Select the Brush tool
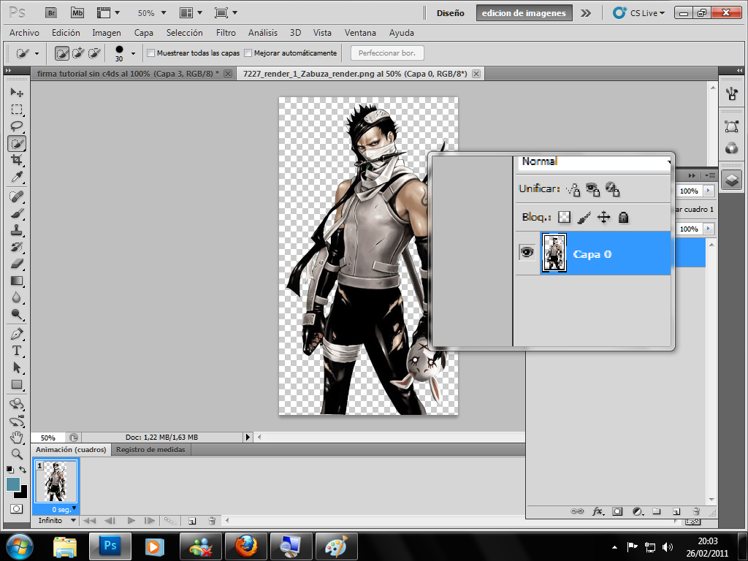The width and height of the screenshot is (748, 561). pos(17,213)
